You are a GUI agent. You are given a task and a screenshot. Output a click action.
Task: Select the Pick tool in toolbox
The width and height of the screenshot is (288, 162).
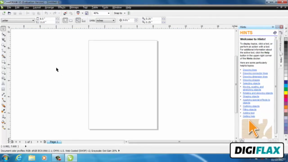(x=3, y=28)
